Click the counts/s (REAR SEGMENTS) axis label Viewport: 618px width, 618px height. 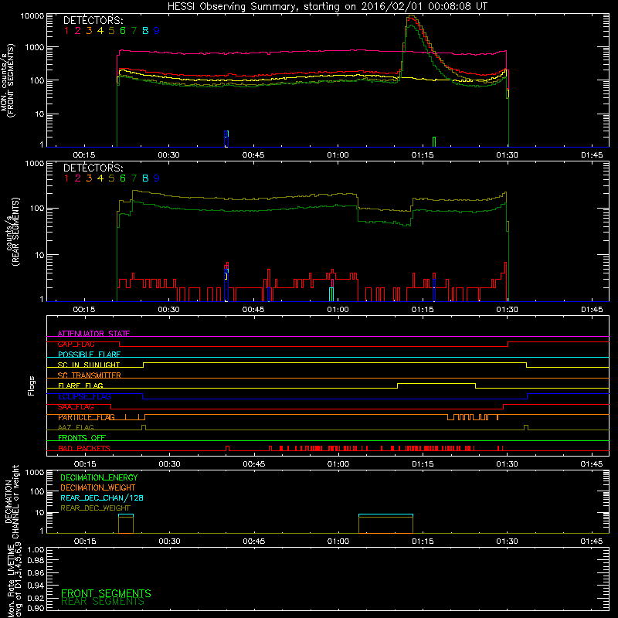(12, 232)
